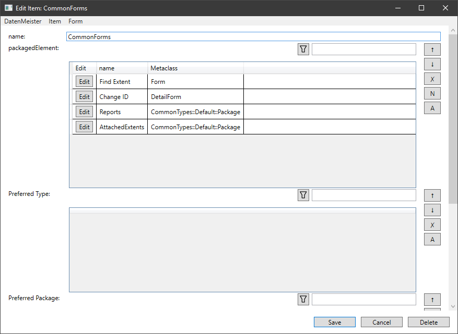Open the DatenMeister menu
Viewport: 458px width, 334px height.
click(23, 21)
